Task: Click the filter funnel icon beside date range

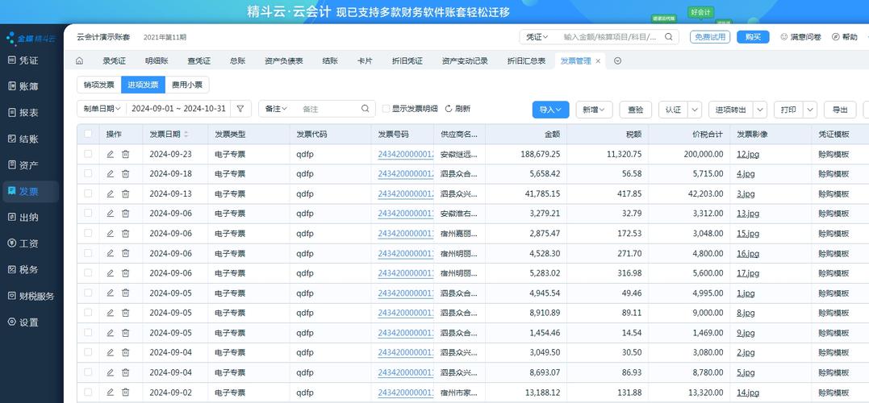Action: tap(240, 109)
